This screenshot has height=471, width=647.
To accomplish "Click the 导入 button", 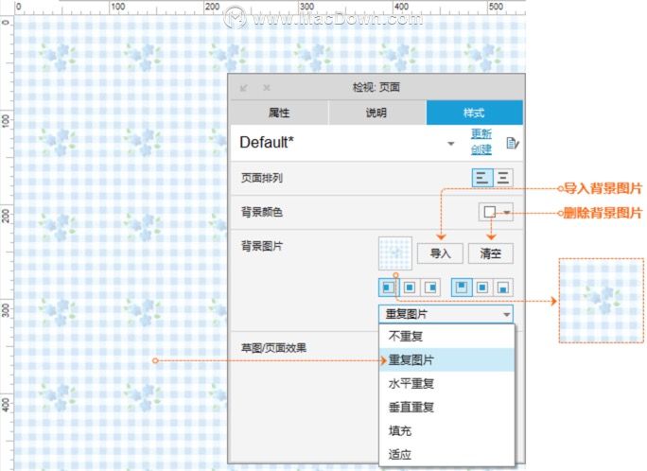I will pos(440,253).
